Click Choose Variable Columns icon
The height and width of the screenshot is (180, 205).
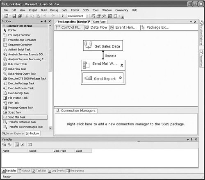coord(30,144)
